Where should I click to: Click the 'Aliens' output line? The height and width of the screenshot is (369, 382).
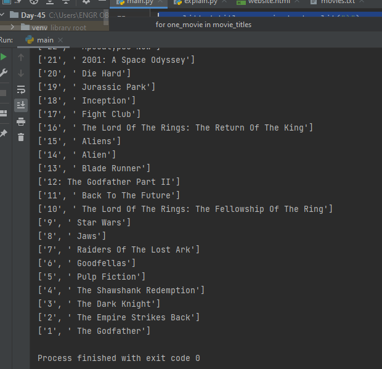79,141
